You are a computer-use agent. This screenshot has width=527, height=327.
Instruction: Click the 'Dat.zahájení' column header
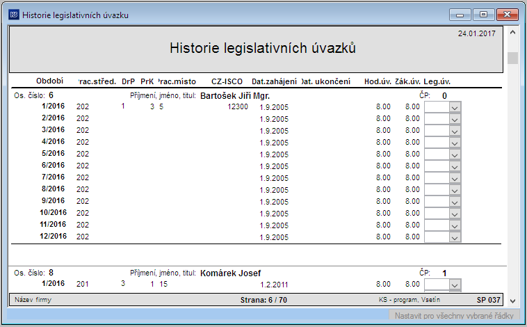tap(274, 82)
